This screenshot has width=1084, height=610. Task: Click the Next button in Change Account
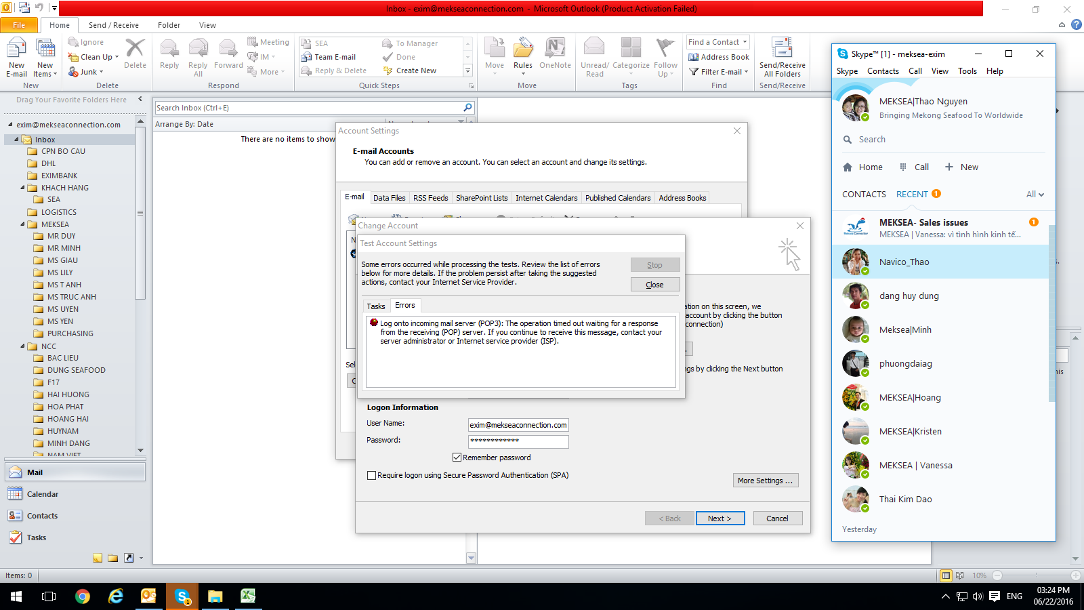click(720, 518)
